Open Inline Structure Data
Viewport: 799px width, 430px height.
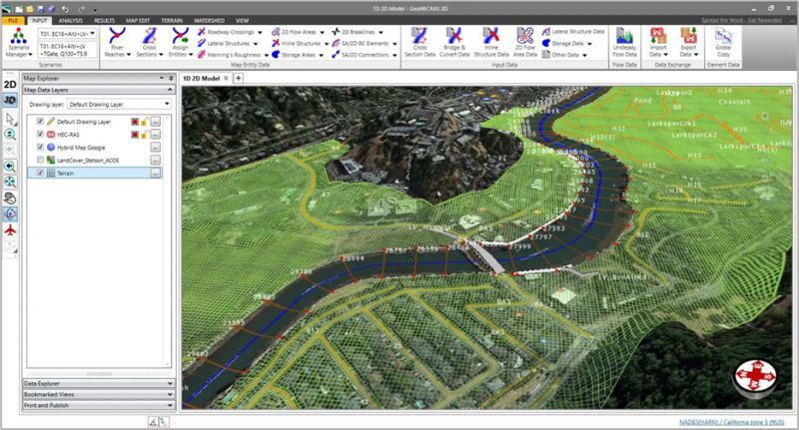[x=491, y=43]
